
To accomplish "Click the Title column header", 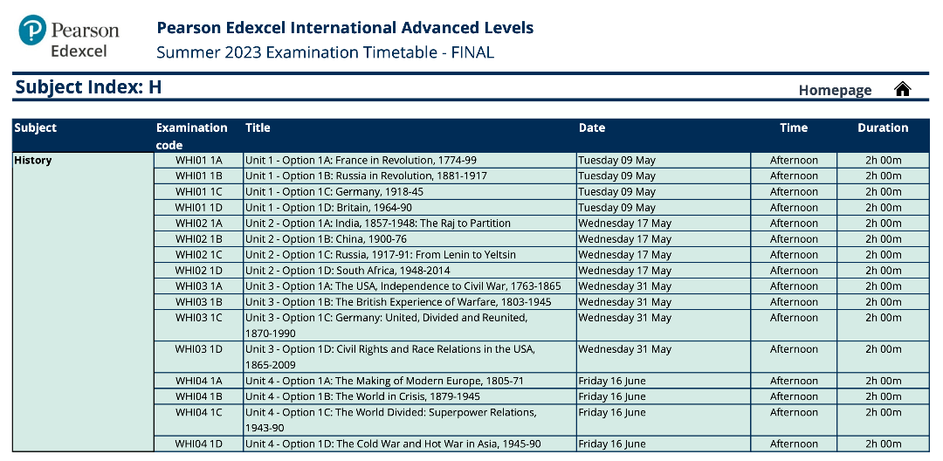I will [258, 127].
